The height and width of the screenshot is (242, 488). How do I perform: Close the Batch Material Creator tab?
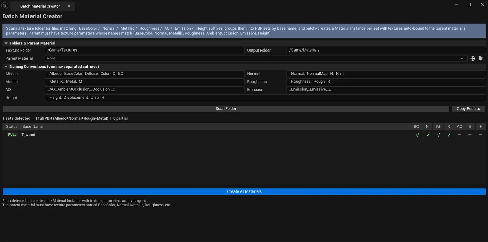69,6
